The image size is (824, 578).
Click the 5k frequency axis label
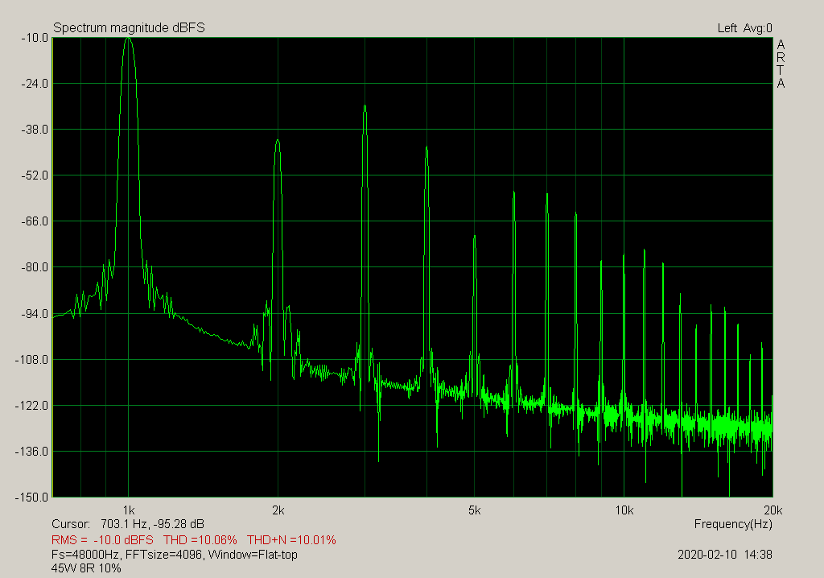click(475, 510)
